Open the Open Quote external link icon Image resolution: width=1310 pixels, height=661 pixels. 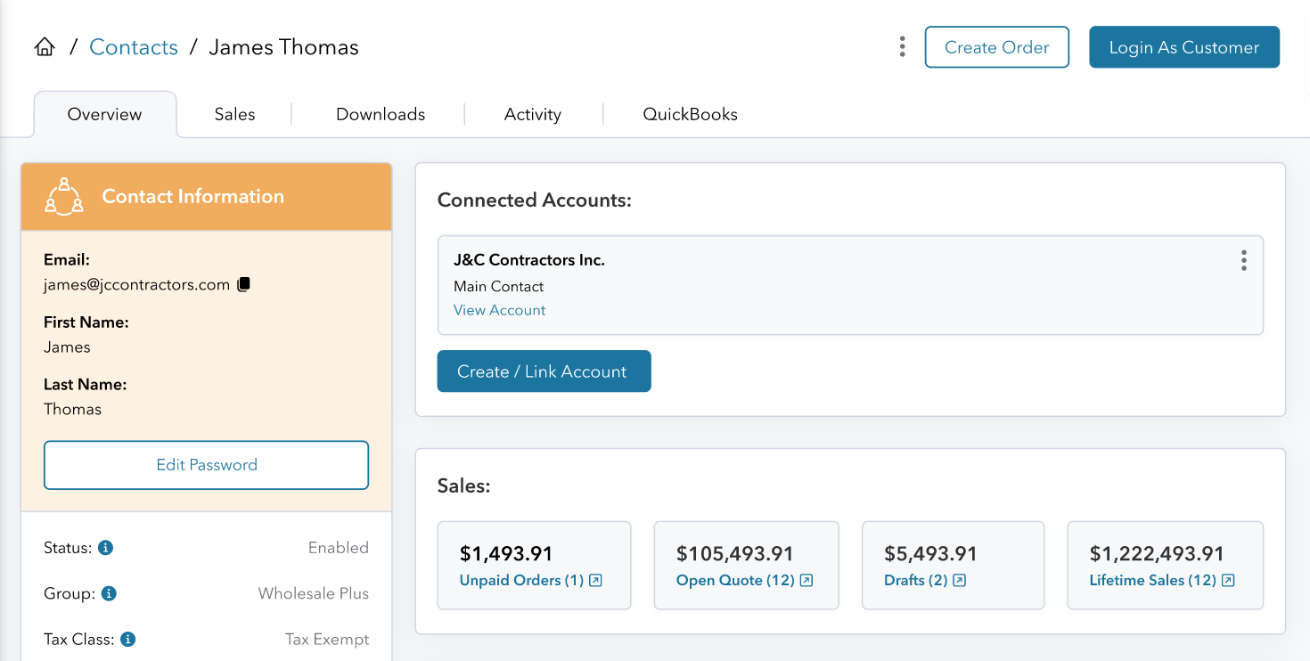(806, 581)
